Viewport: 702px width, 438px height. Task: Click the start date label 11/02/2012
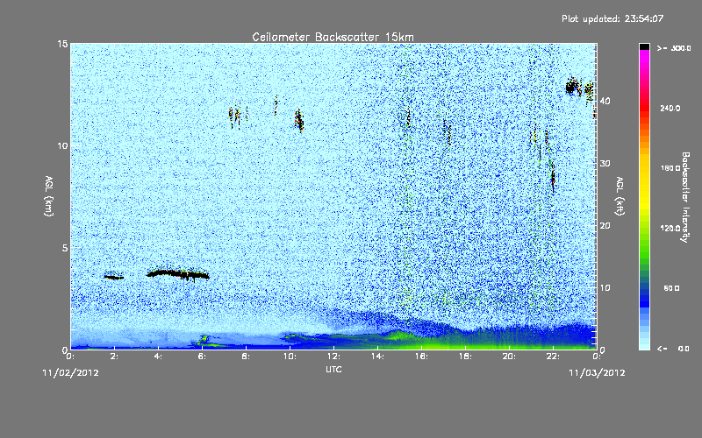(x=71, y=373)
